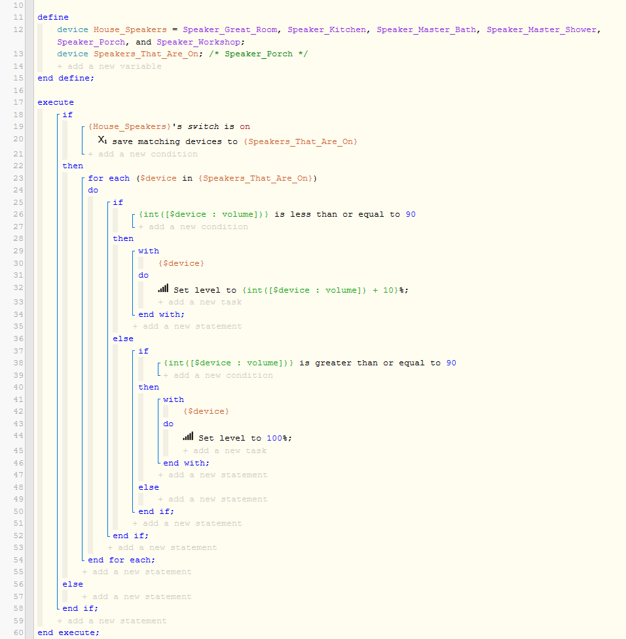Image resolution: width=626 pixels, height=639 pixels.
Task: Select the 'define' keyword
Action: pyautogui.click(x=53, y=17)
